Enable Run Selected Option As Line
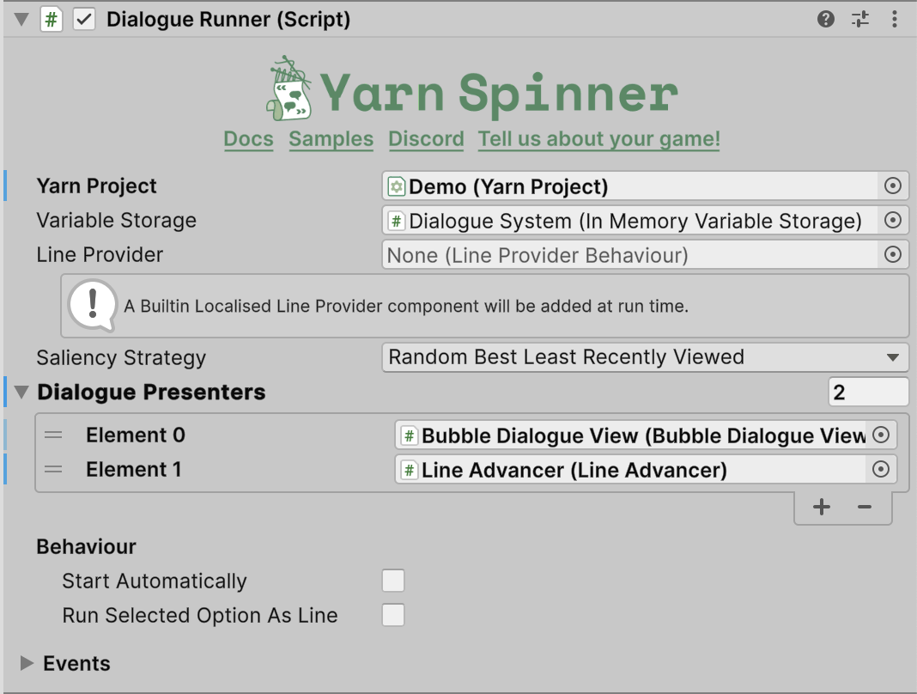917x694 pixels. [x=393, y=616]
